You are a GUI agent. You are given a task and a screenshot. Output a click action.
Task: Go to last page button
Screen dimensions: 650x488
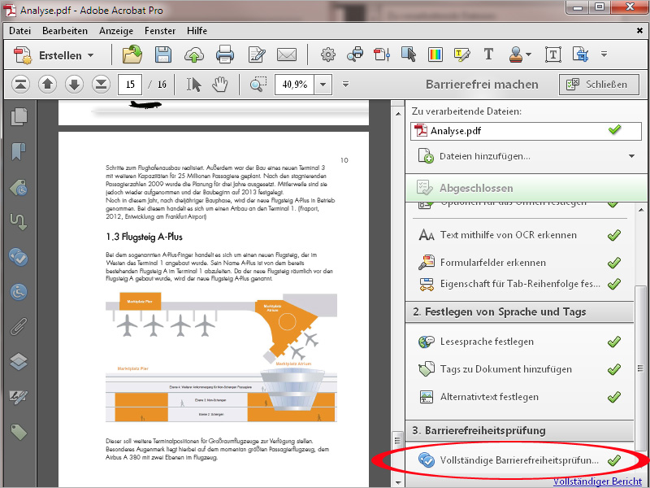(x=101, y=85)
